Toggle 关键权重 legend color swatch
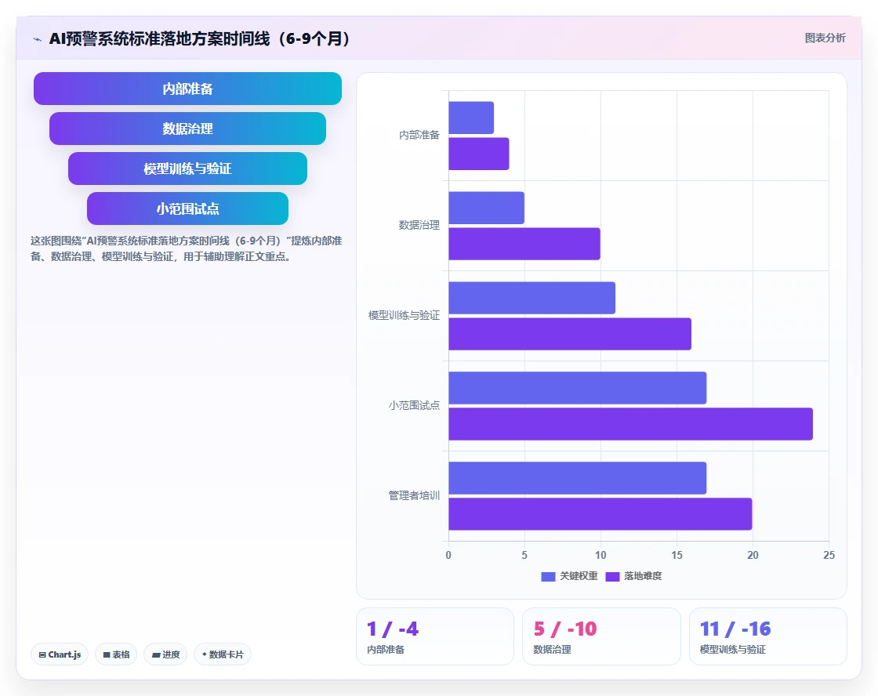This screenshot has height=696, width=878. (x=548, y=576)
